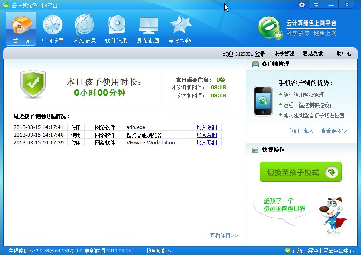Click the 2013-03-15 14:17:39 timestamp
Viewport: 361px width, 255px height.
click(39, 143)
